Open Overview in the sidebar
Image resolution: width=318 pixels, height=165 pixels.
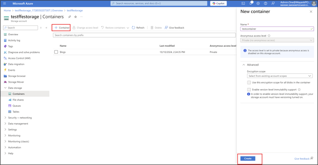(x=13, y=34)
